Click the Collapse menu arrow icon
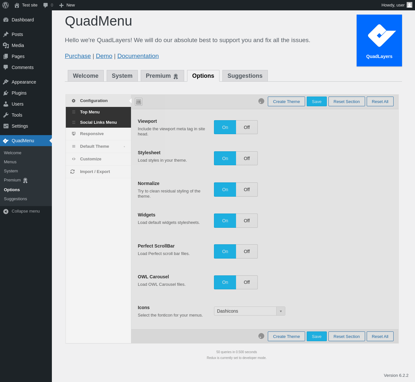This screenshot has height=382, width=415. [x=6, y=211]
